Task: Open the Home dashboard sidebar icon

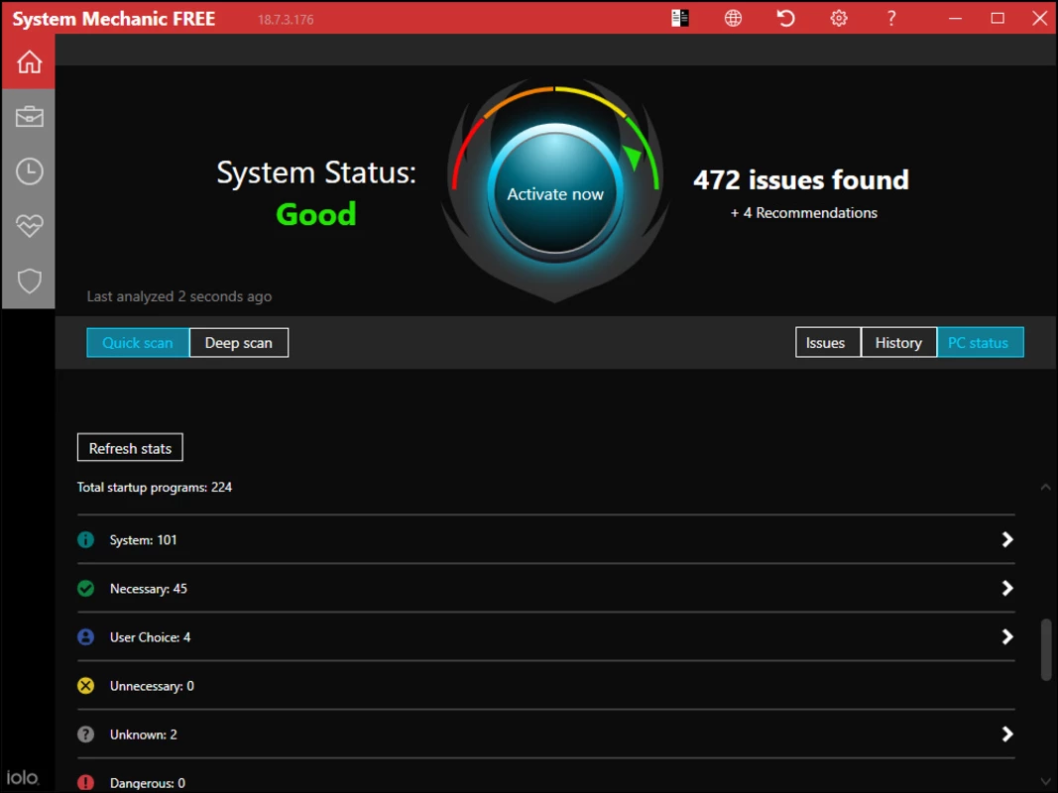Action: [29, 62]
